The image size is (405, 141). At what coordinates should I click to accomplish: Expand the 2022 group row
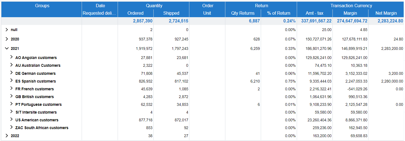coord(7,136)
